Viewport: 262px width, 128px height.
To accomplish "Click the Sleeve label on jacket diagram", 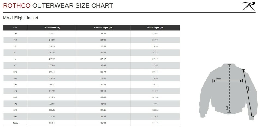I will (248, 88).
